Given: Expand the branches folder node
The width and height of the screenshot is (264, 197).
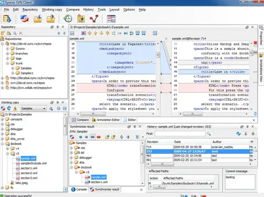Looking at the screenshot, I should tap(8, 54).
